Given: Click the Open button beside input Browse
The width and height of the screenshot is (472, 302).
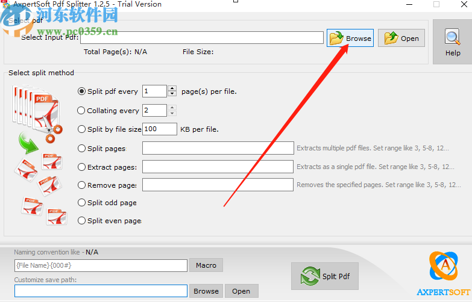Looking at the screenshot, I should (x=401, y=38).
